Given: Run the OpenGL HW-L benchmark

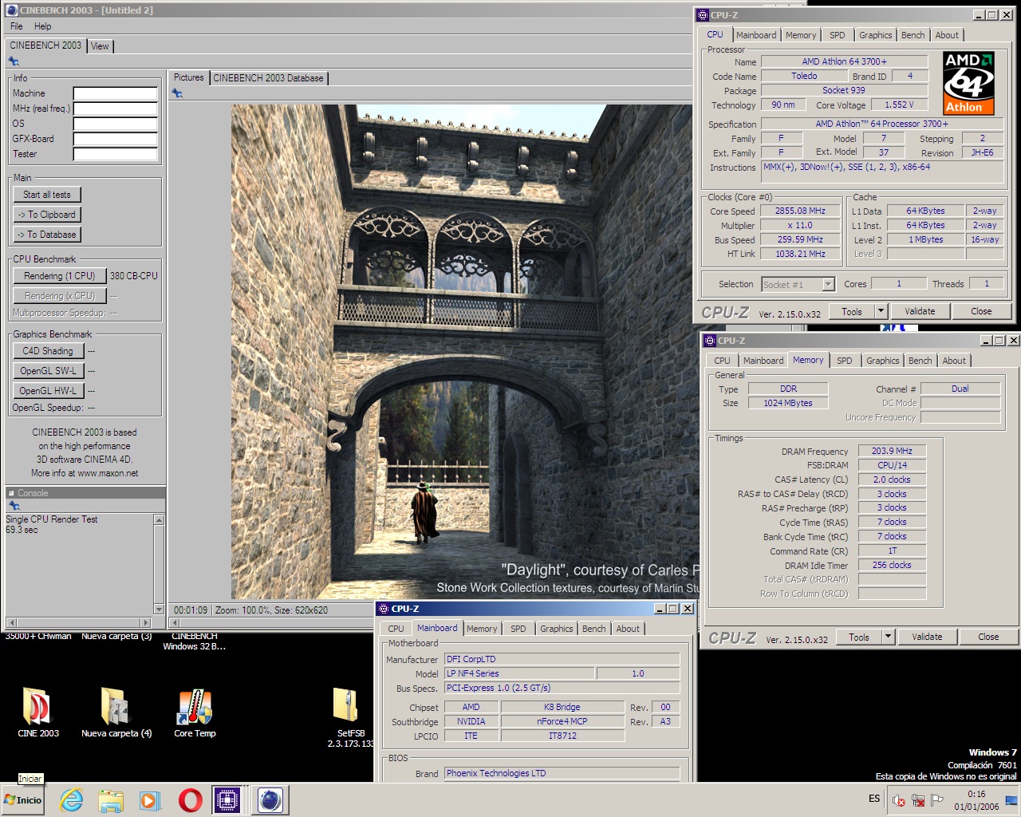Looking at the screenshot, I should coord(48,391).
